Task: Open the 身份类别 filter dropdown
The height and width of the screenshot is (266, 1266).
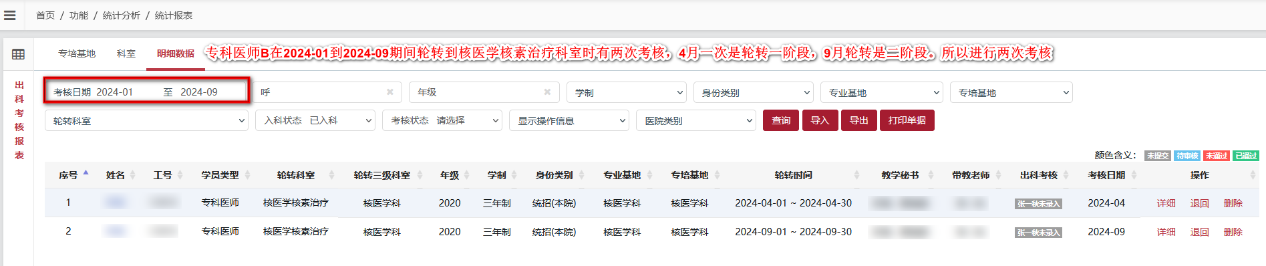Action: pyautogui.click(x=754, y=92)
